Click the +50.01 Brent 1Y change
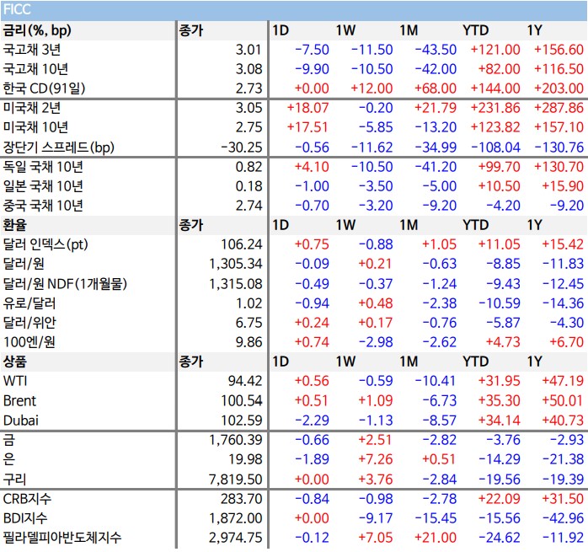The height and width of the screenshot is (552, 588). [x=563, y=401]
